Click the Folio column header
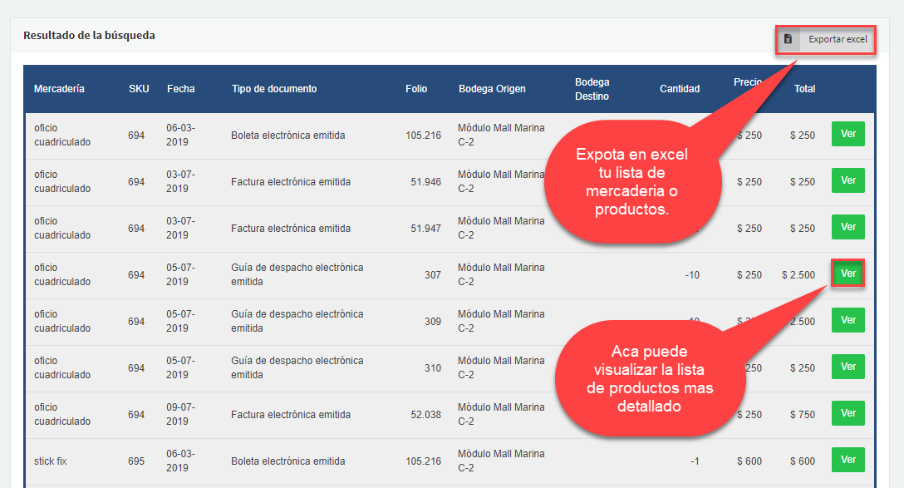 click(416, 89)
